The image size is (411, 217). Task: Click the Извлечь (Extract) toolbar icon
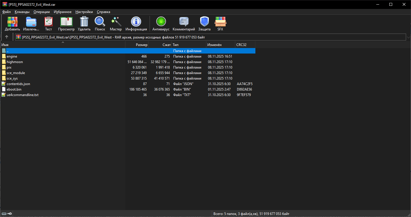pyautogui.click(x=31, y=24)
